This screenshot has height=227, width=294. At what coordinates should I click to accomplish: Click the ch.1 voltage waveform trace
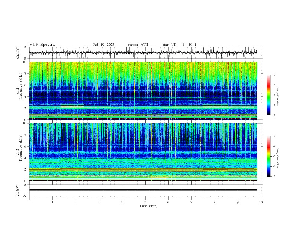point(143,53)
